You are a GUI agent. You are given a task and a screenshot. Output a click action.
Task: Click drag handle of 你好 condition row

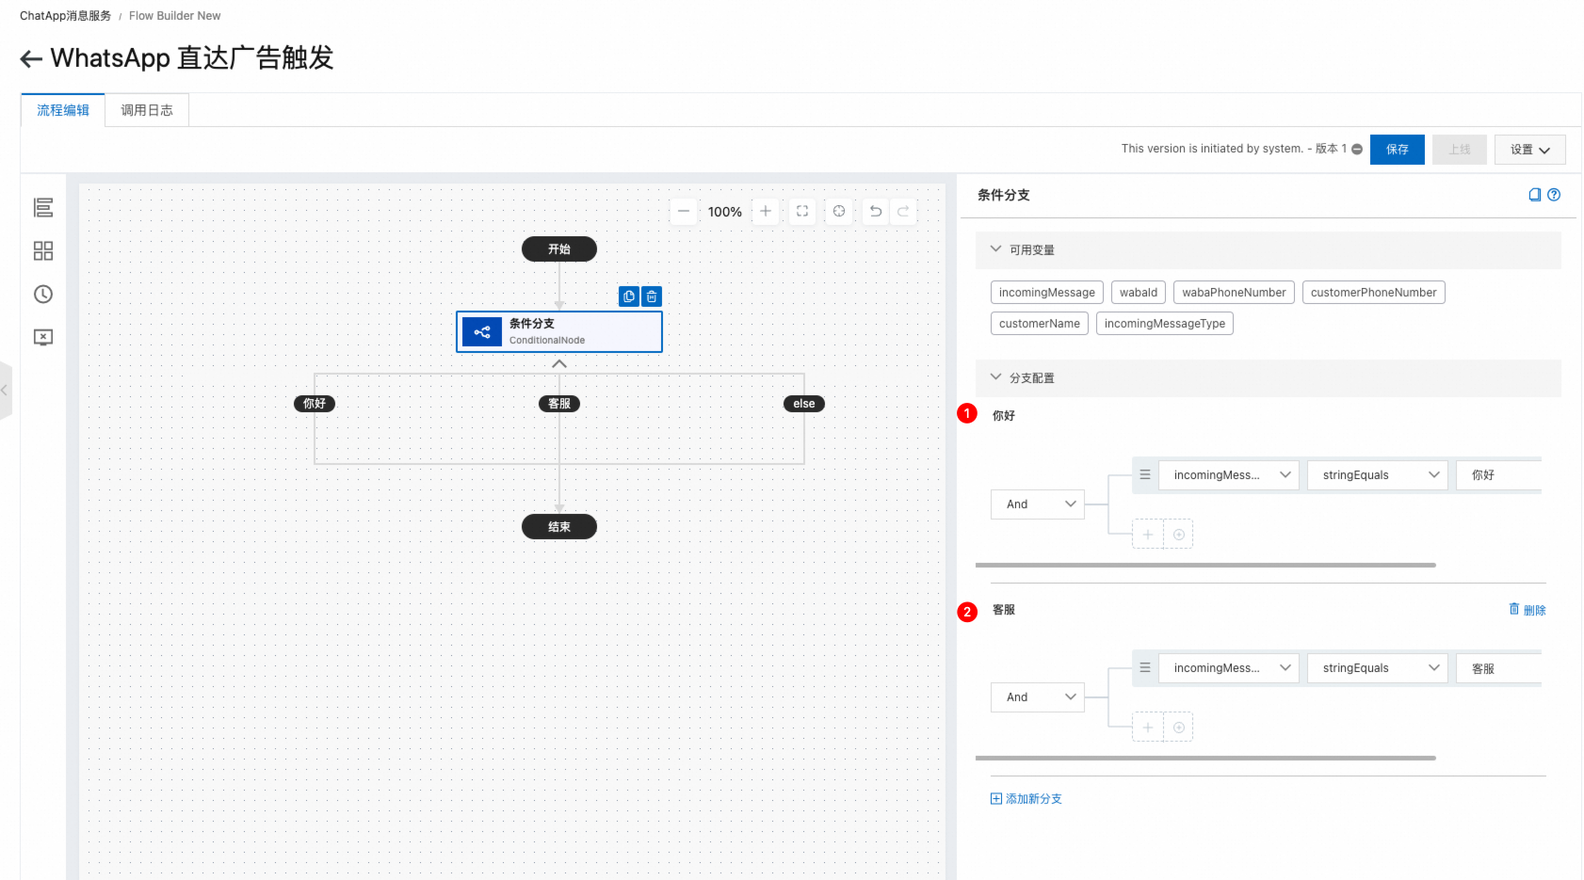point(1145,475)
